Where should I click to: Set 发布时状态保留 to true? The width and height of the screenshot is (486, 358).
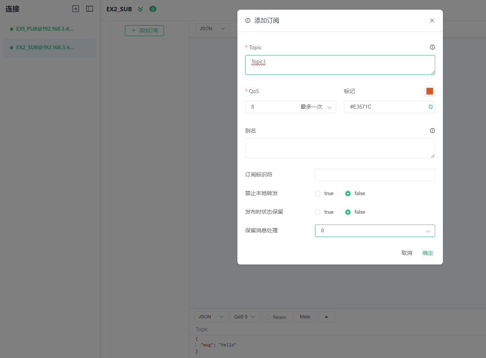(317, 212)
